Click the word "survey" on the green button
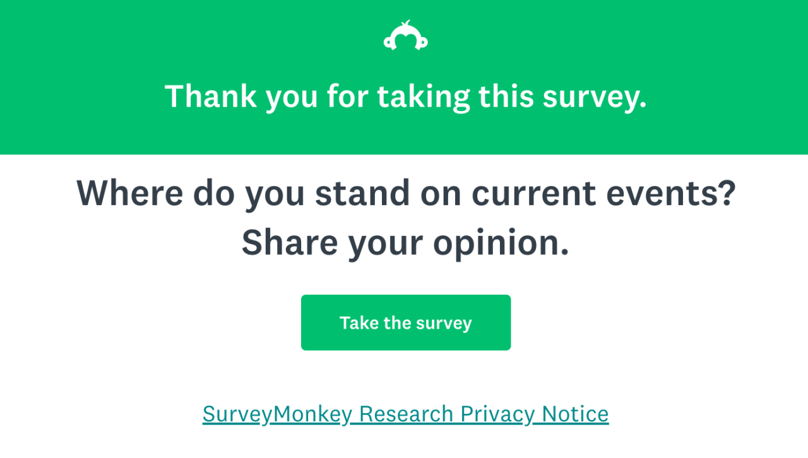The width and height of the screenshot is (808, 458). [444, 323]
